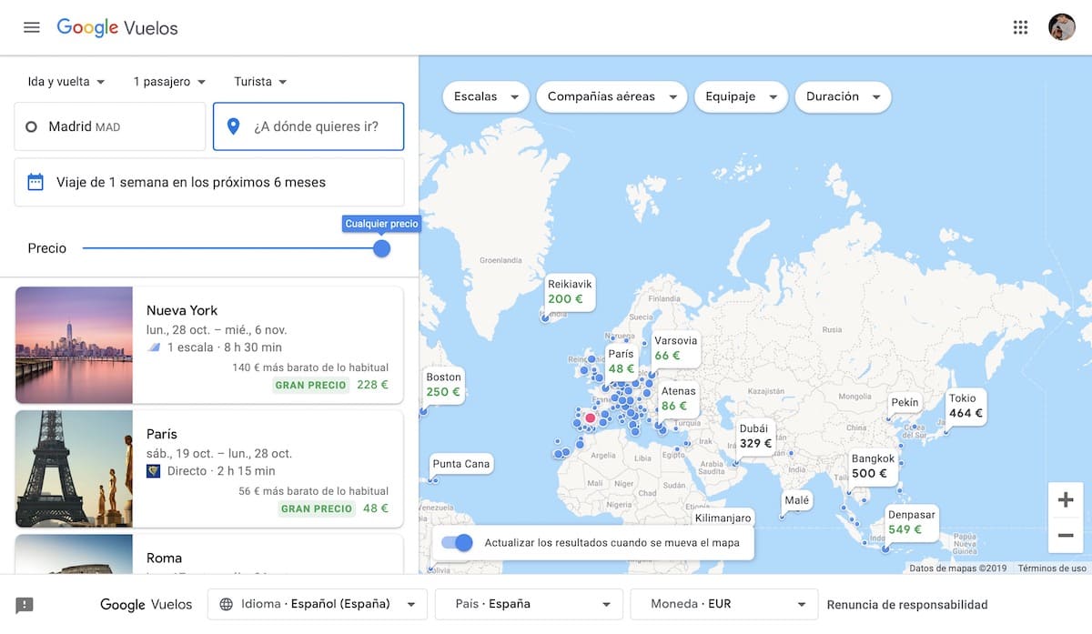This screenshot has width=1092, height=634.
Task: Expand the Ida y vuelta dropdown
Action: tap(66, 82)
